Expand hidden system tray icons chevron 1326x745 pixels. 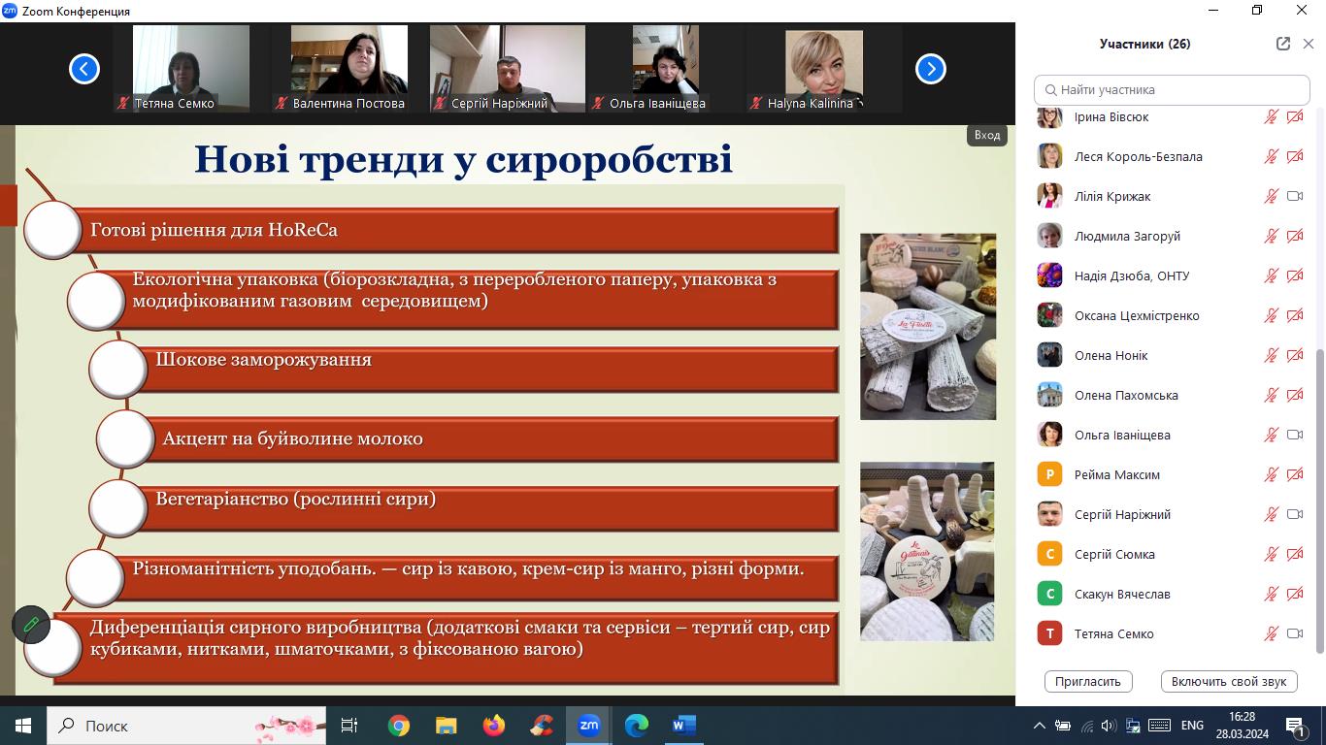(1040, 725)
